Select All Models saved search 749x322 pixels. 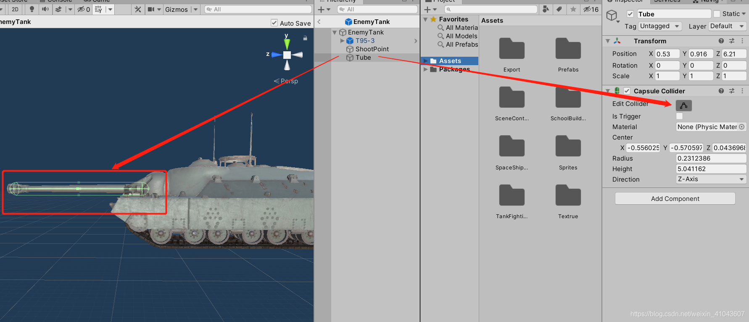click(x=462, y=36)
